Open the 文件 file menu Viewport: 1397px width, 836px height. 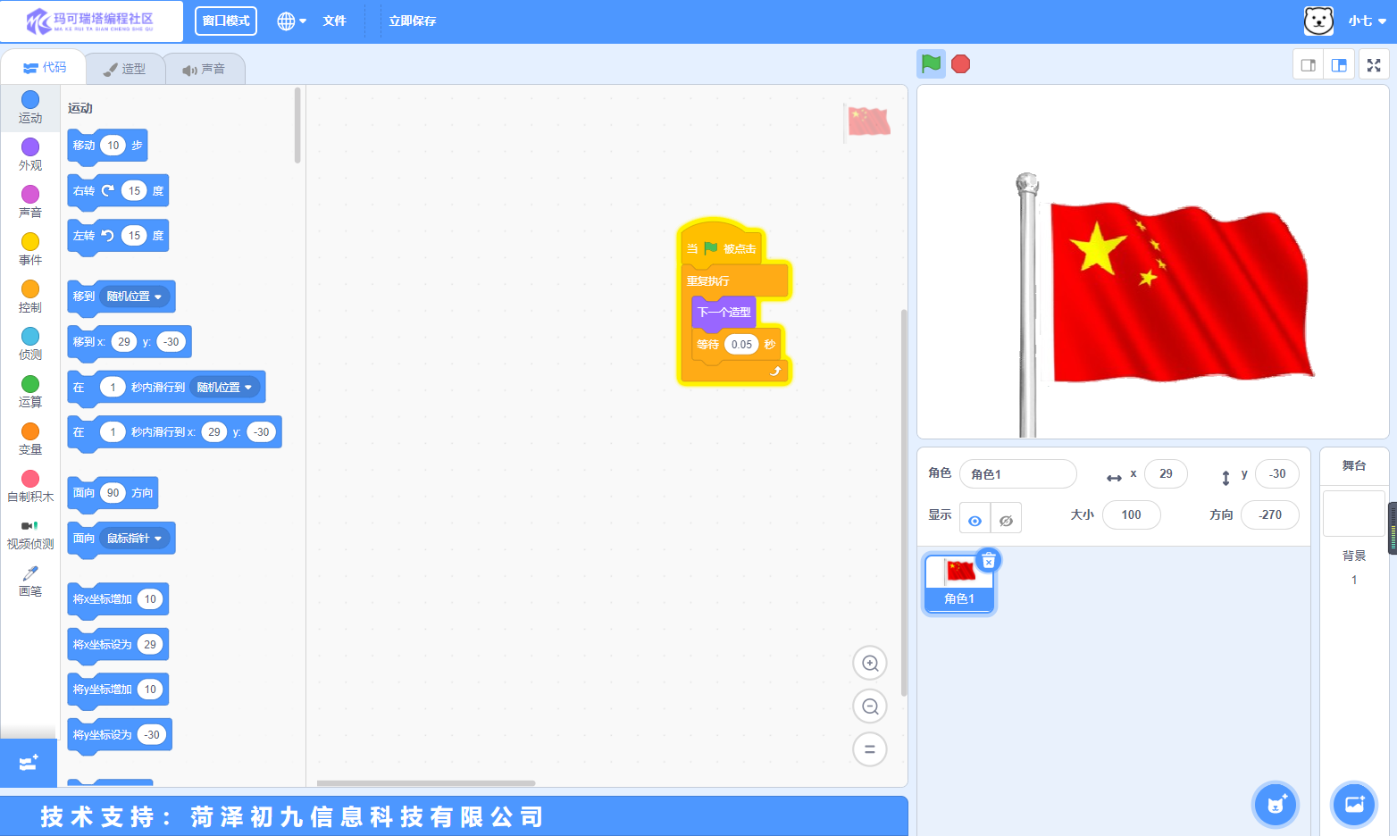pyautogui.click(x=334, y=21)
